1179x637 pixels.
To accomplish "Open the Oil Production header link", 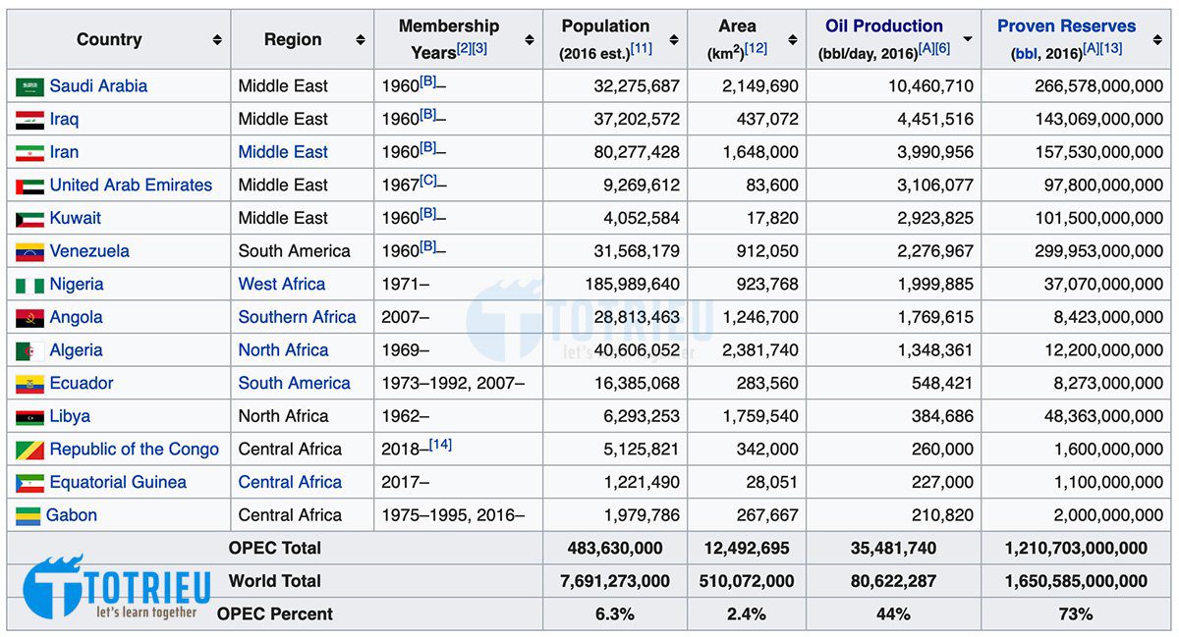I will tap(883, 27).
